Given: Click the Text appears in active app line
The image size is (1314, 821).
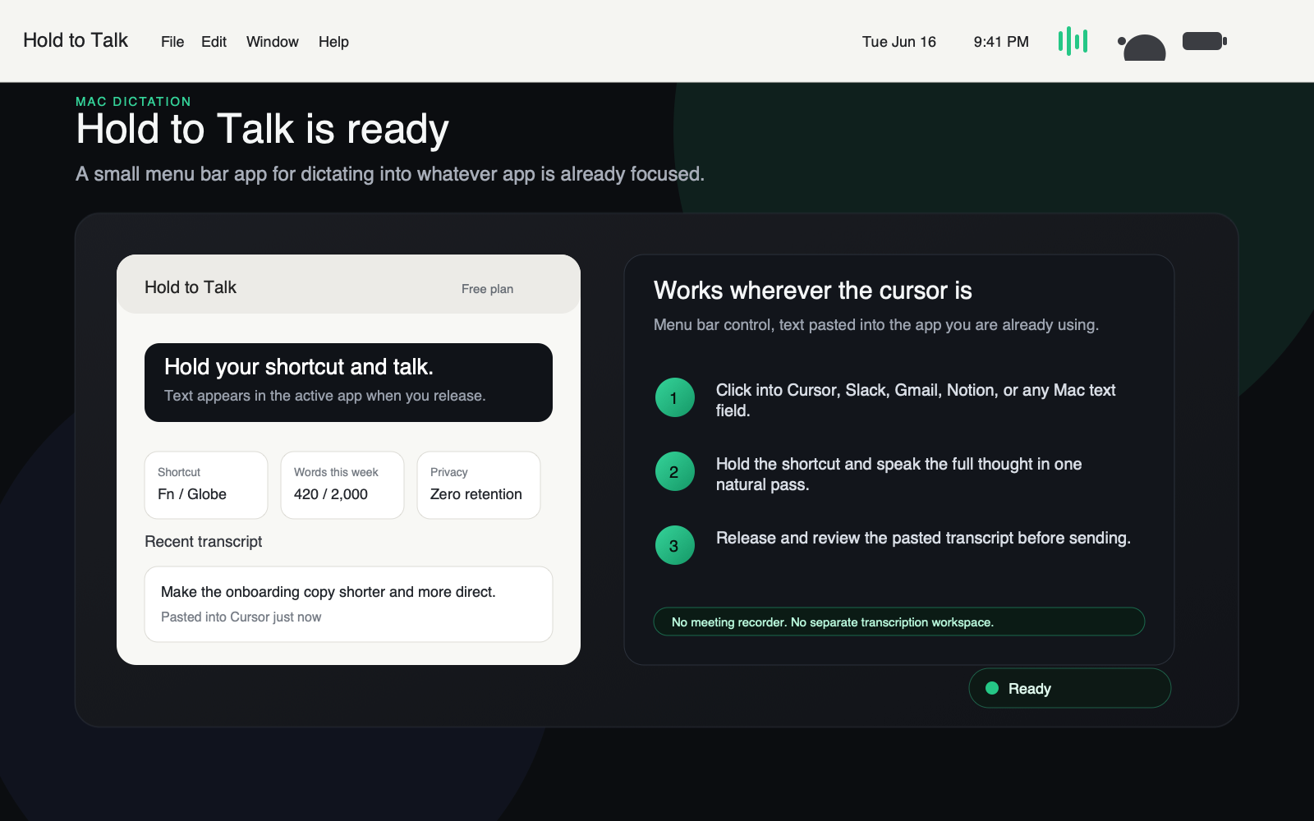Looking at the screenshot, I should pos(325,396).
